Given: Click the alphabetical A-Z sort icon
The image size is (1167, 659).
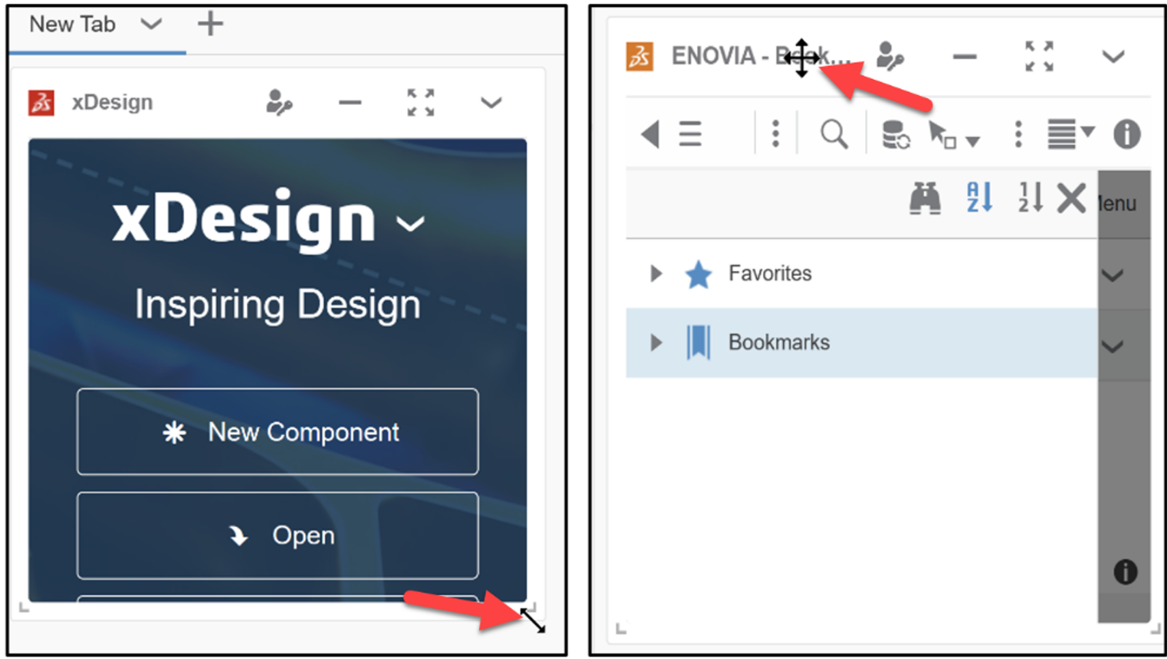Looking at the screenshot, I should 979,199.
